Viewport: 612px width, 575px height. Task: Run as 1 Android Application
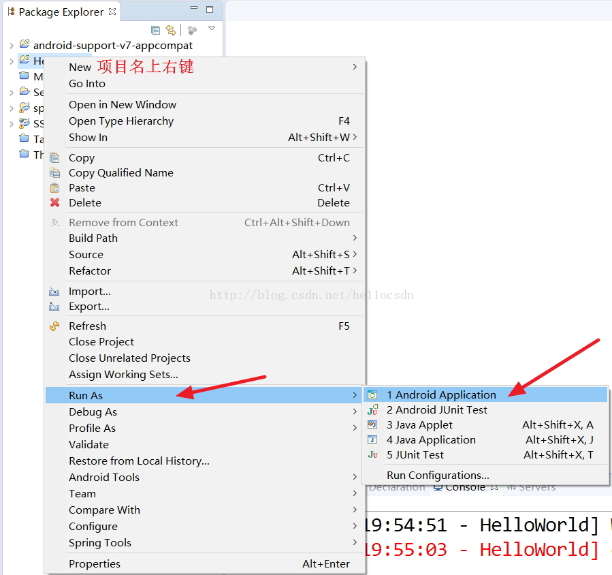click(x=486, y=394)
